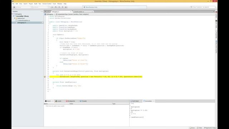Image resolution: width=229 pixels, height=129 pixels.
Task: Click the Continue (play arrow) debug button
Action: tap(52, 7)
